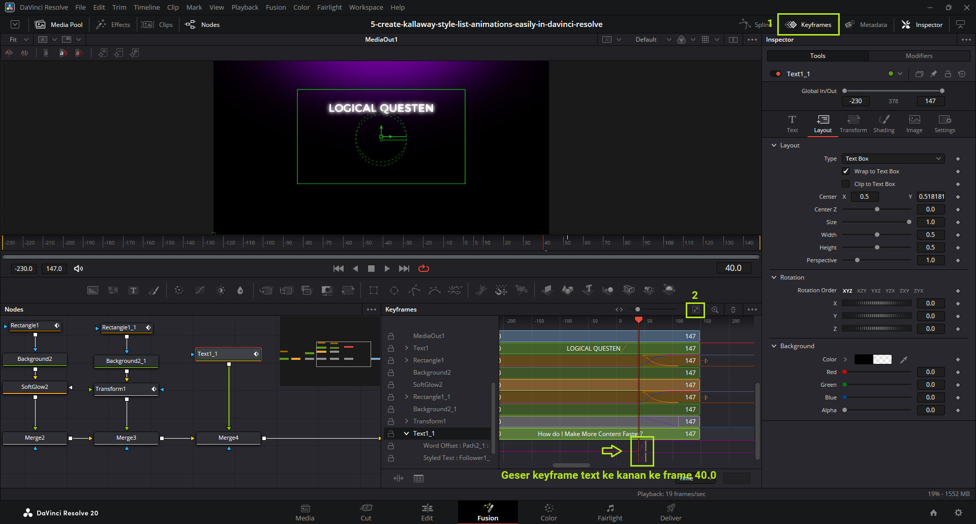The height and width of the screenshot is (524, 976).
Task: Open the Keyframes panel button
Action: pyautogui.click(x=809, y=24)
